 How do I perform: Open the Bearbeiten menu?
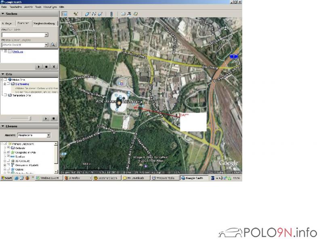[15, 7]
